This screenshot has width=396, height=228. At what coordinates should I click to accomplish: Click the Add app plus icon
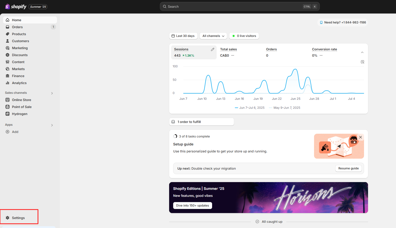pyautogui.click(x=7, y=132)
